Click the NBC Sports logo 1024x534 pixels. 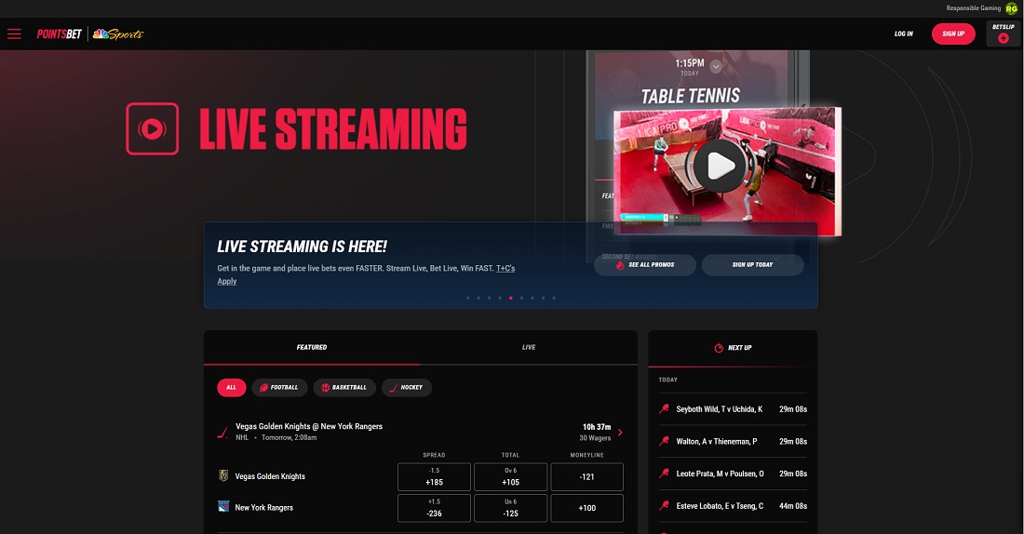(118, 33)
